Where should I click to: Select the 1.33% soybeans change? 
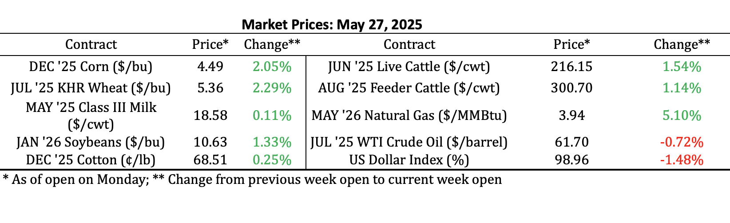272,142
